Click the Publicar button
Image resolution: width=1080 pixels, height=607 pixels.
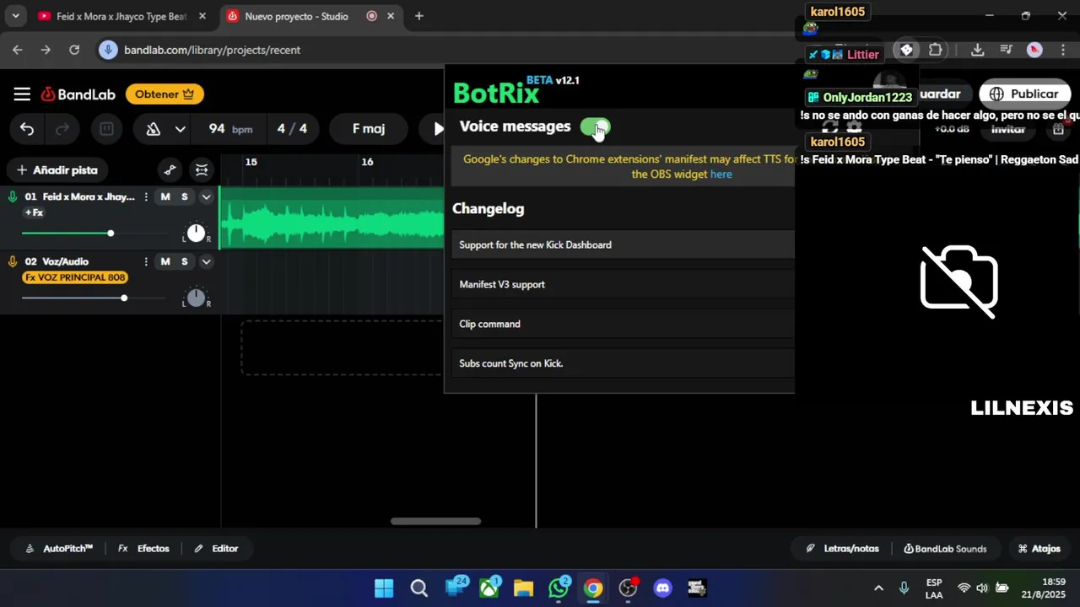(x=1024, y=94)
